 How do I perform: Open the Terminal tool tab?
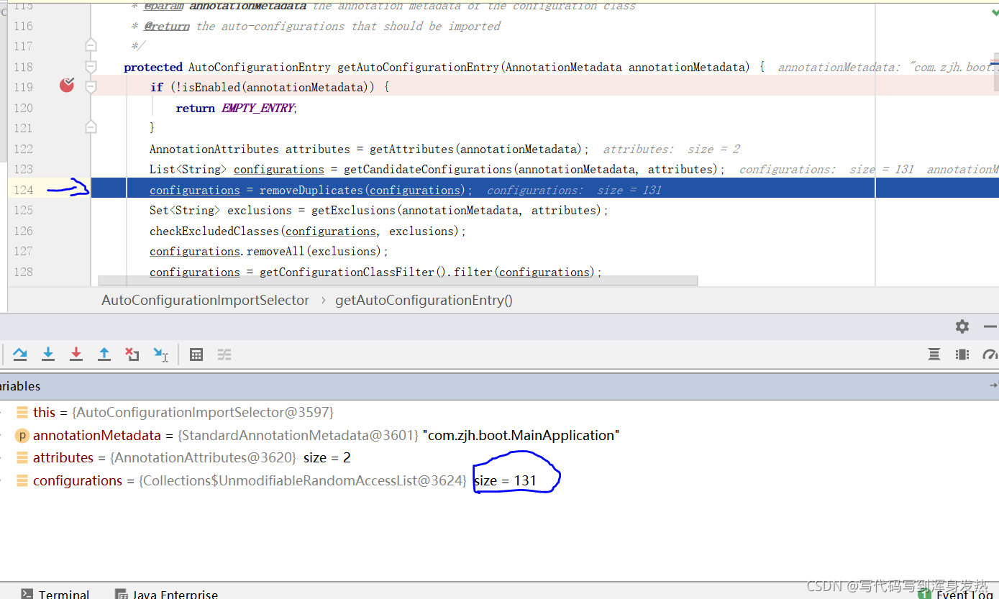(x=55, y=594)
